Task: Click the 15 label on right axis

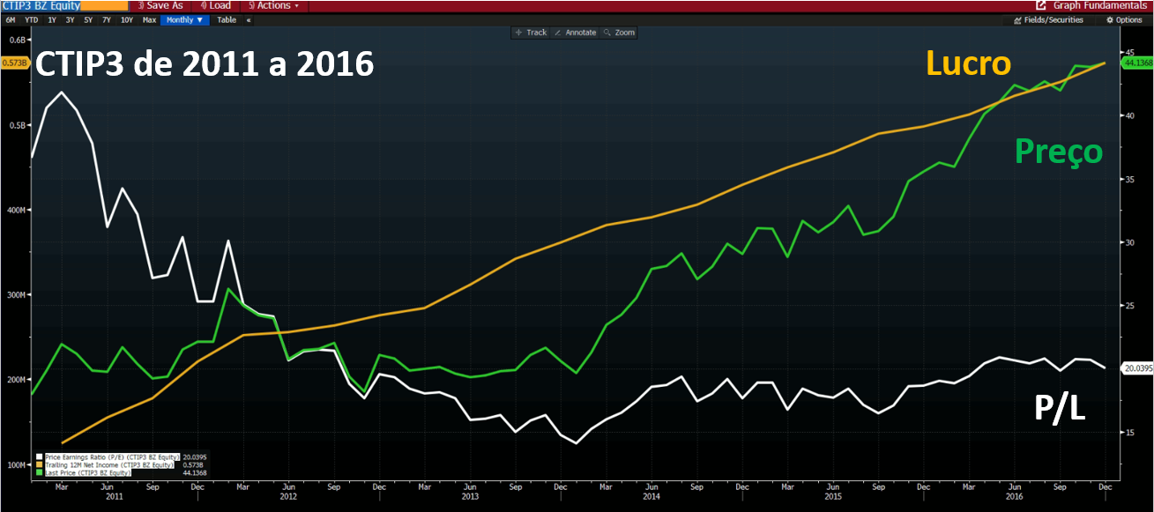Action: pos(1128,433)
